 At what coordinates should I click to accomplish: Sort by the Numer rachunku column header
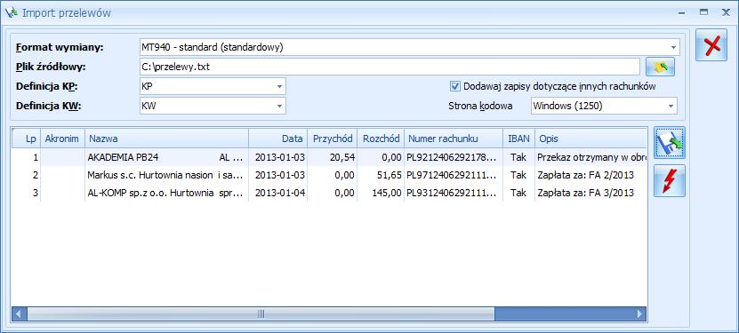pyautogui.click(x=454, y=139)
